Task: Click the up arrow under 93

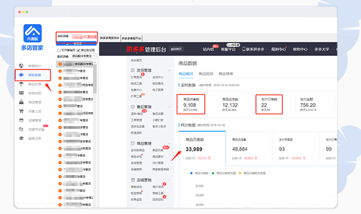Action: coord(304,158)
